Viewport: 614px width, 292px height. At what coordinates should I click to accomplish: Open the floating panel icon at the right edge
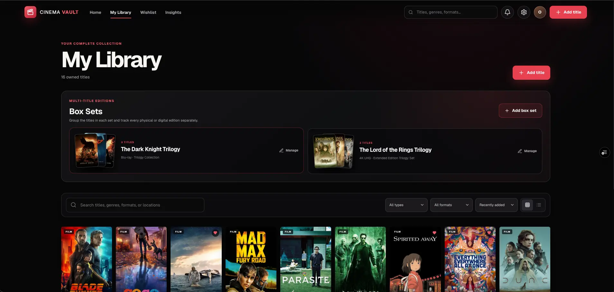[604, 152]
